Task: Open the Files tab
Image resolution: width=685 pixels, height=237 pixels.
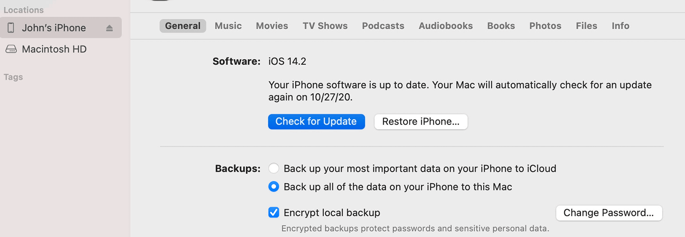Action: pos(586,26)
